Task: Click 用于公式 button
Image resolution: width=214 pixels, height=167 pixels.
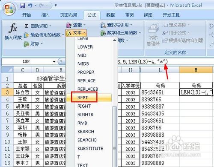Action: (x=175, y=33)
